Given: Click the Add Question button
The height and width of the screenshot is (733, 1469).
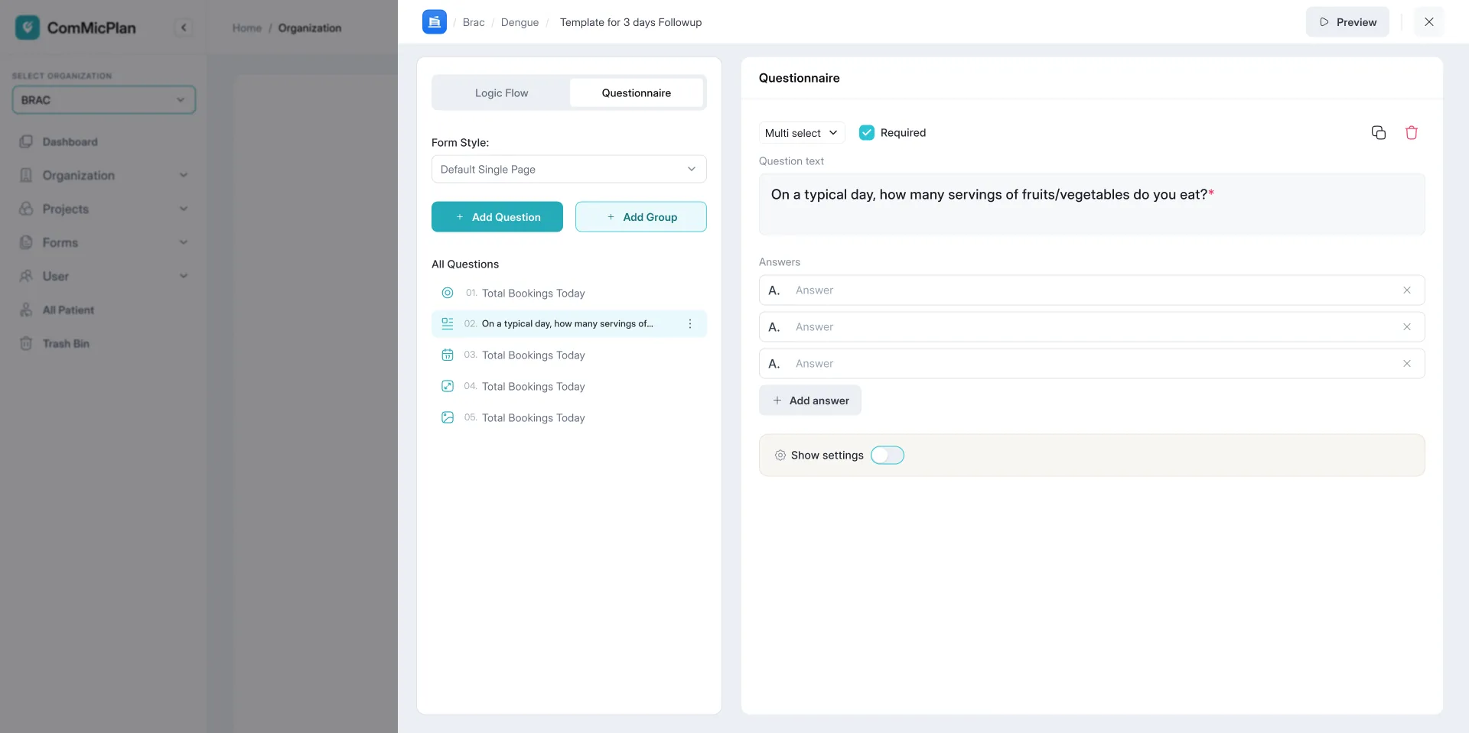Looking at the screenshot, I should [x=497, y=217].
